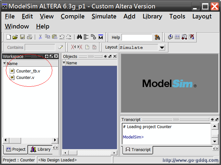Open Objects Name column dropdown triangle

pos(64,63)
